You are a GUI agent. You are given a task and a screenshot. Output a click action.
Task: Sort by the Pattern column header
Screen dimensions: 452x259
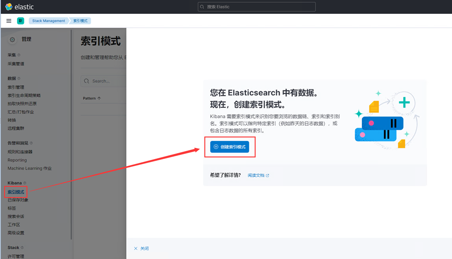pos(92,98)
